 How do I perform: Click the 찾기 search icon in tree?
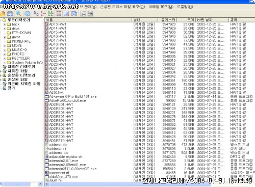pos(5,88)
